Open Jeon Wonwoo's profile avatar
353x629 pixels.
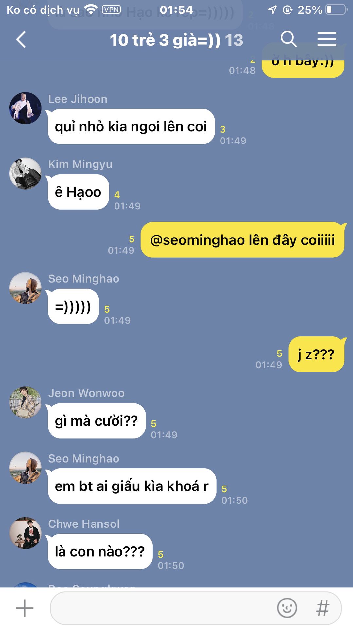[26, 402]
